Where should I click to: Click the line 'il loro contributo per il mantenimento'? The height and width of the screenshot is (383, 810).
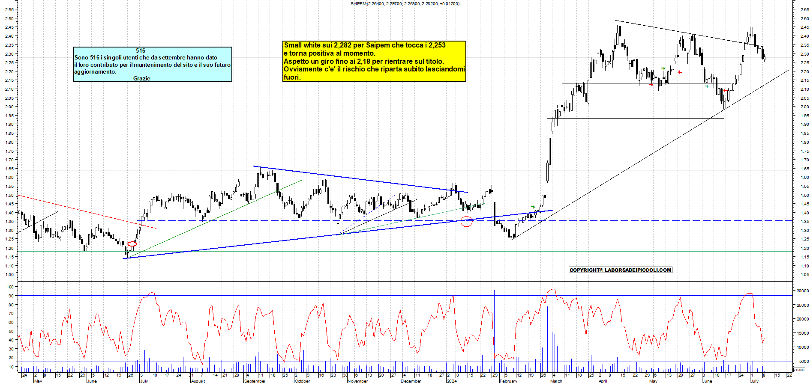coord(153,65)
